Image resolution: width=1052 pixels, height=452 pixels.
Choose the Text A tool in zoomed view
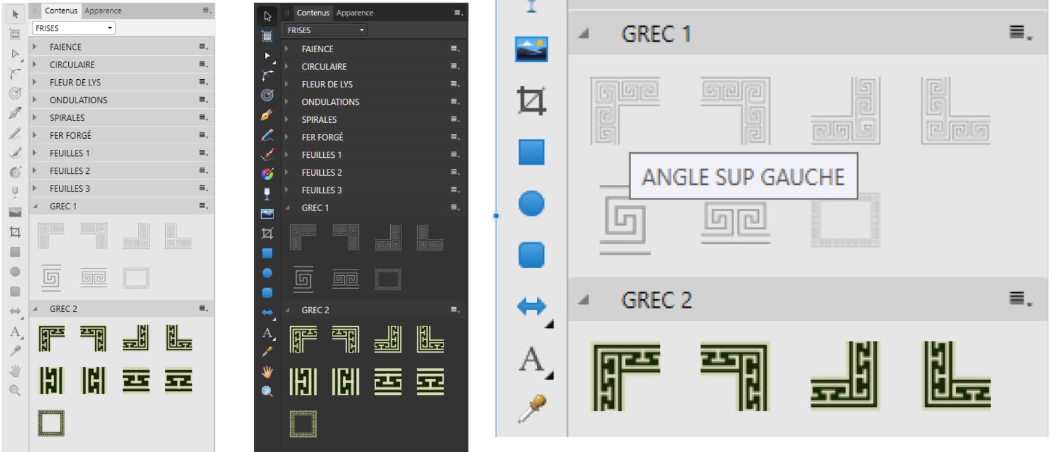[x=532, y=359]
